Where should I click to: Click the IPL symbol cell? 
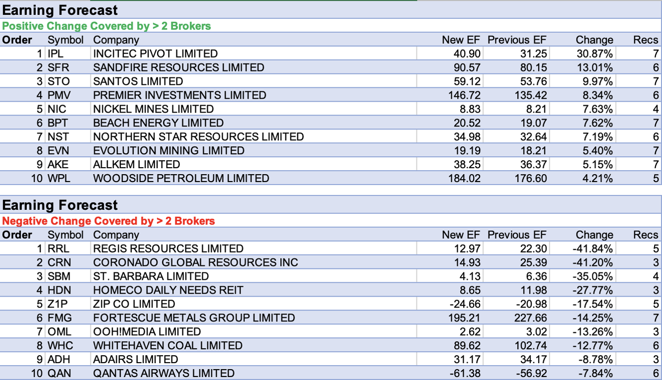(56, 54)
